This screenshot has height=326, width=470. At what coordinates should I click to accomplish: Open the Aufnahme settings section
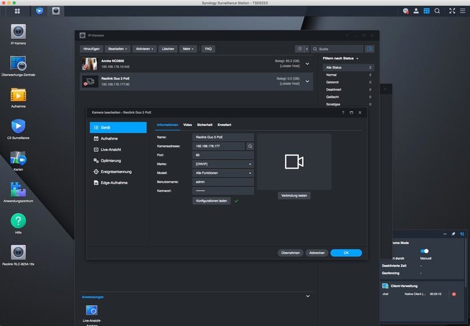[118, 138]
